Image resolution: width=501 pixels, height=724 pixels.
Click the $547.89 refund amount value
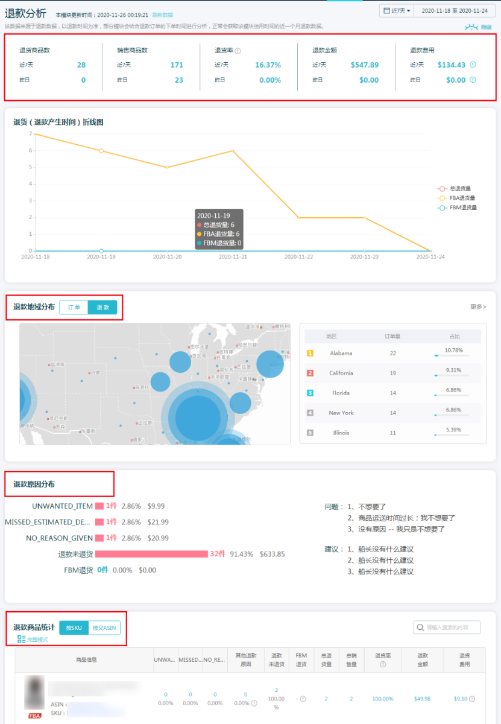click(x=364, y=65)
